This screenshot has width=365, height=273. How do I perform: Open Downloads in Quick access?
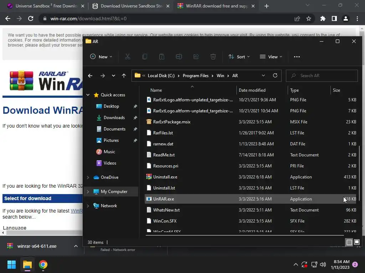(114, 117)
